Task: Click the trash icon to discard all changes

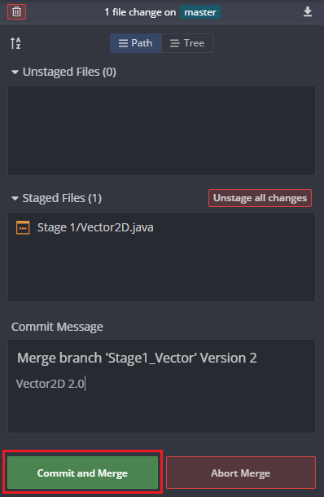Action: pyautogui.click(x=16, y=12)
